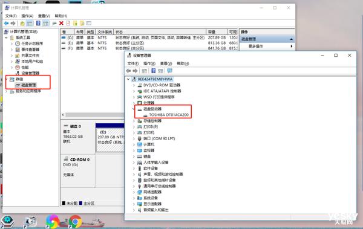Click the 状态 column header

[160, 32]
